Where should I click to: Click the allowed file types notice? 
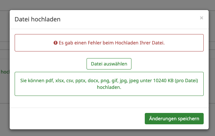click(109, 84)
